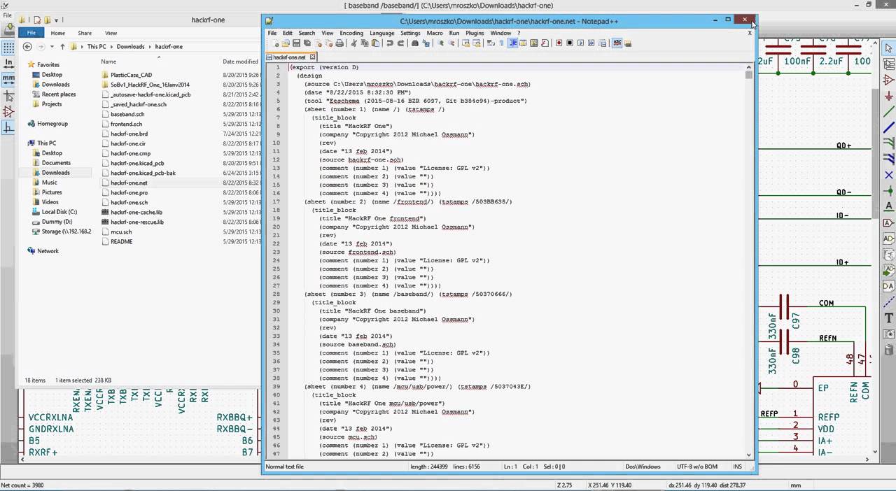896x491 pixels.
Task: Click Print icon in Notepad++ toolbar
Action: point(339,43)
